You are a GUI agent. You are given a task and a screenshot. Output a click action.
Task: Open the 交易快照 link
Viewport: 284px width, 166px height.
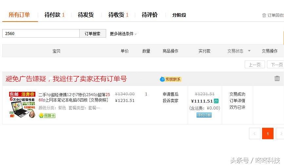tap(99, 100)
